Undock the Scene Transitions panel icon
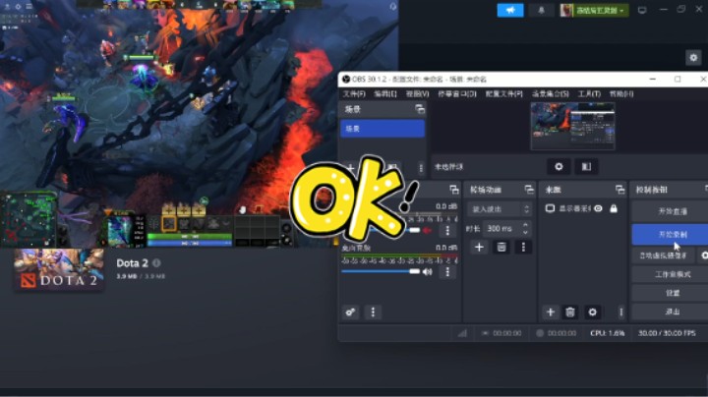Image resolution: width=708 pixels, height=397 pixels. pyautogui.click(x=529, y=190)
